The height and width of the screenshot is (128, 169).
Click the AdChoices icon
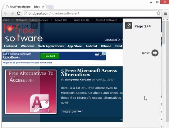pos(119,40)
